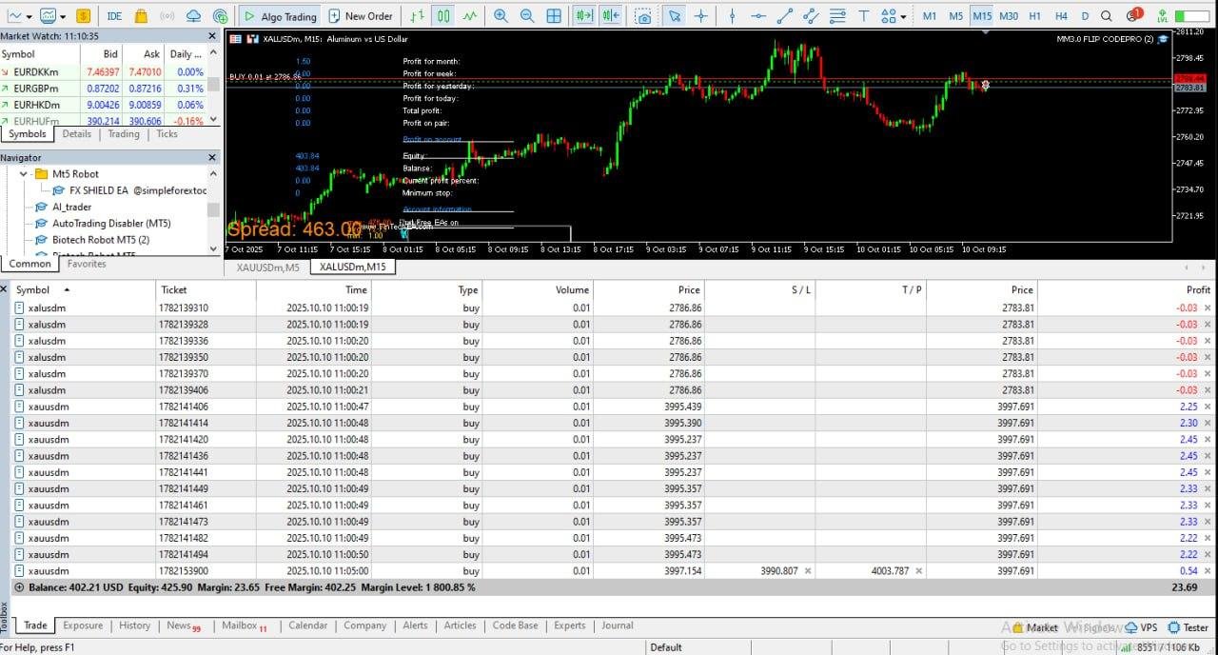This screenshot has height=655, width=1218.
Task: Click the Algo Trading button
Action: (x=278, y=16)
